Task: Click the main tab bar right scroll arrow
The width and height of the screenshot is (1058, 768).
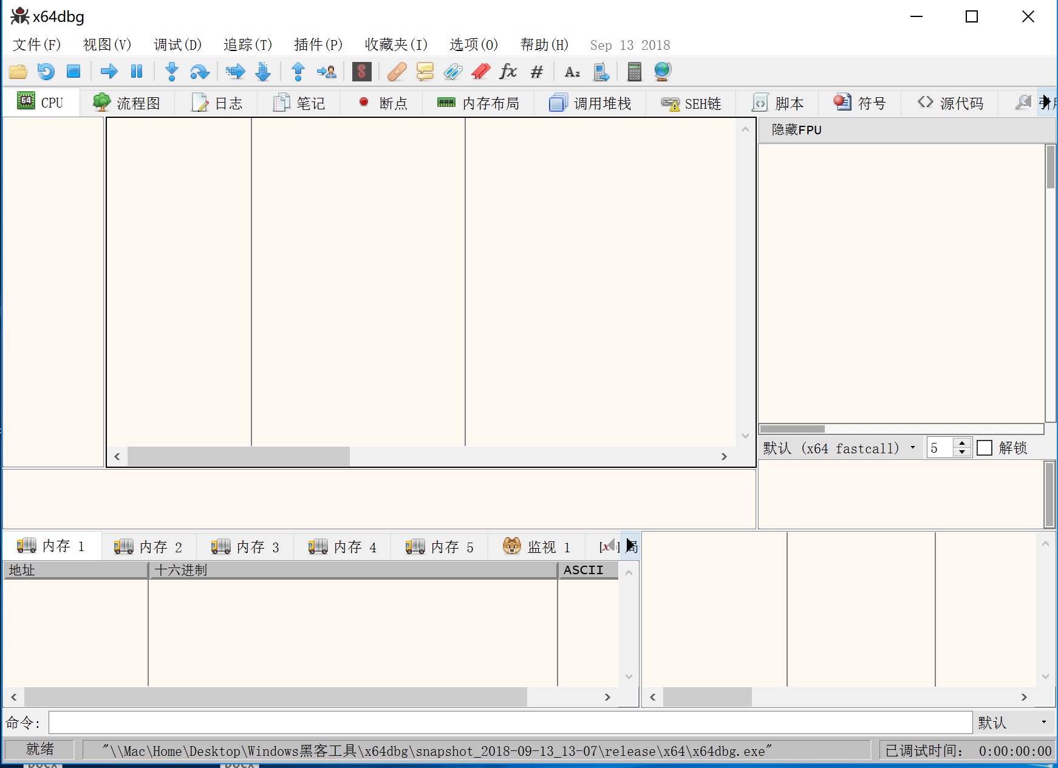Action: [x=1046, y=102]
